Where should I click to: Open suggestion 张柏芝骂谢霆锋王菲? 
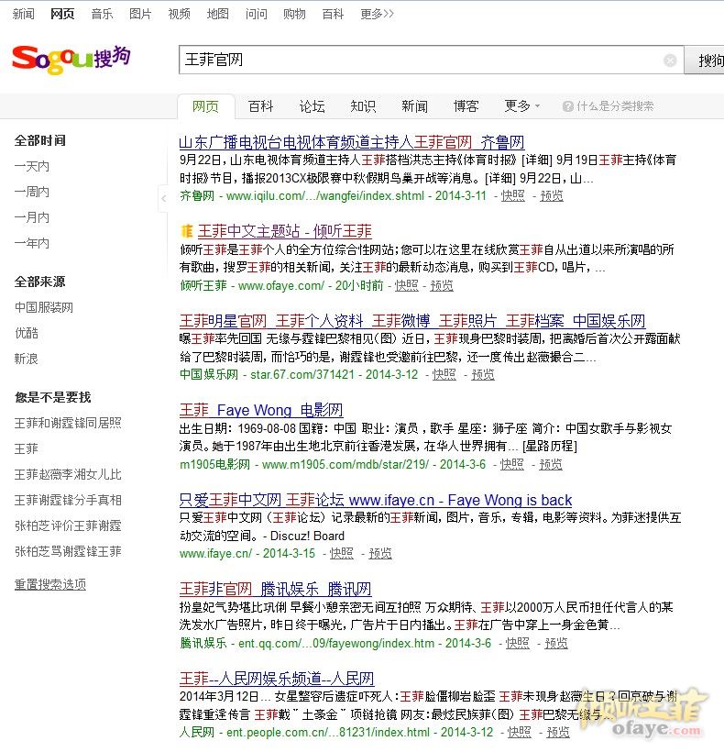point(68,551)
